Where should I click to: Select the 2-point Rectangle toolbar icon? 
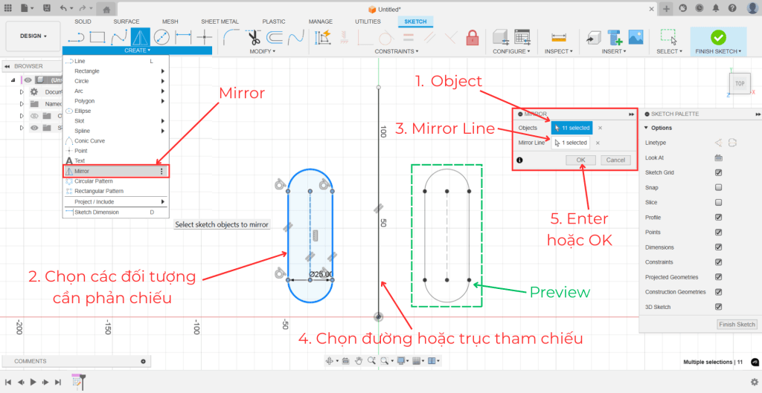(97, 36)
